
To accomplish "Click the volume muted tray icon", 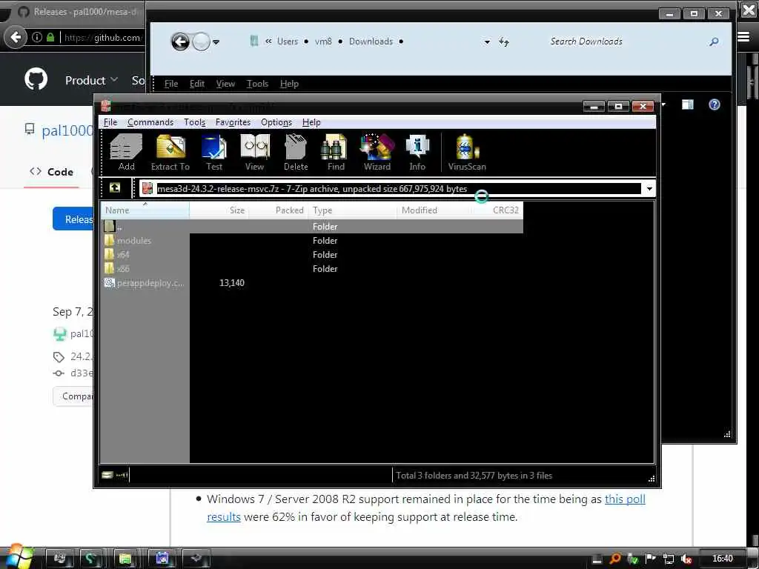I will coord(686,559).
